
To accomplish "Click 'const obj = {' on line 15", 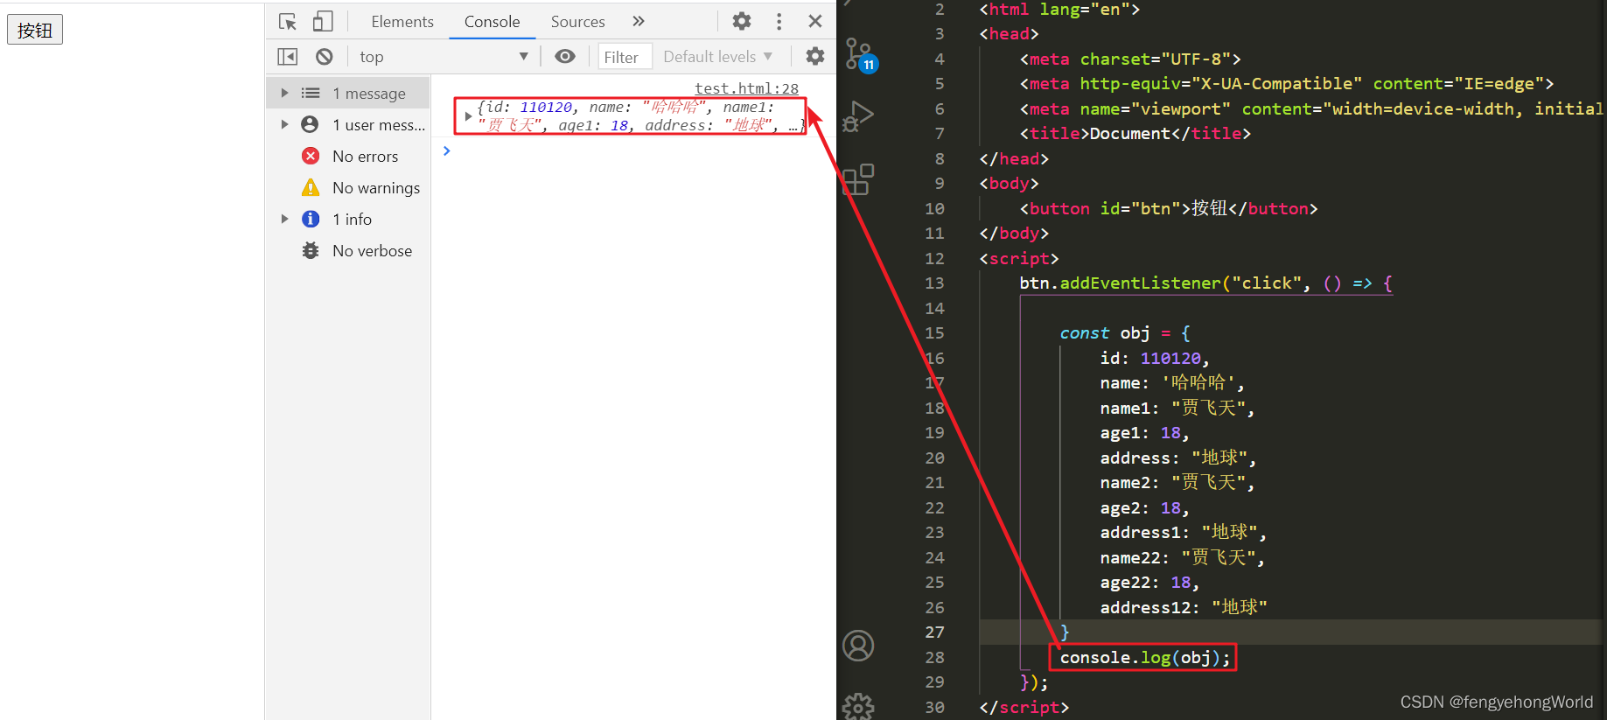I will point(1125,332).
